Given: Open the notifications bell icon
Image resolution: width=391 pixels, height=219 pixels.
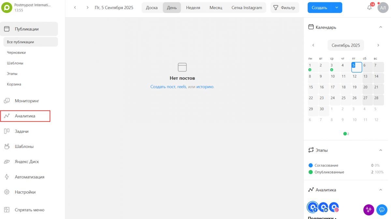Looking at the screenshot, I should (x=369, y=7).
